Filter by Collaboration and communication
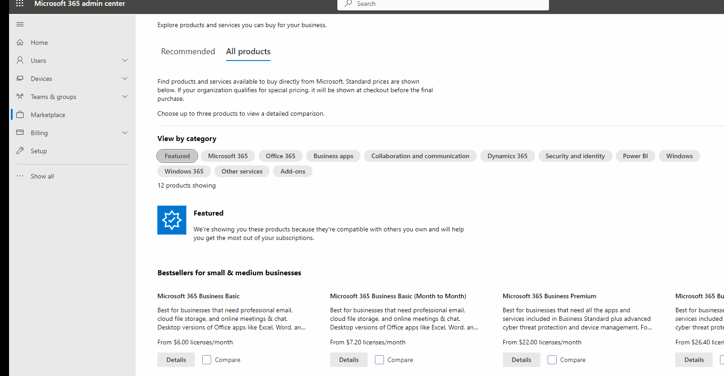724x376 pixels. [420, 156]
